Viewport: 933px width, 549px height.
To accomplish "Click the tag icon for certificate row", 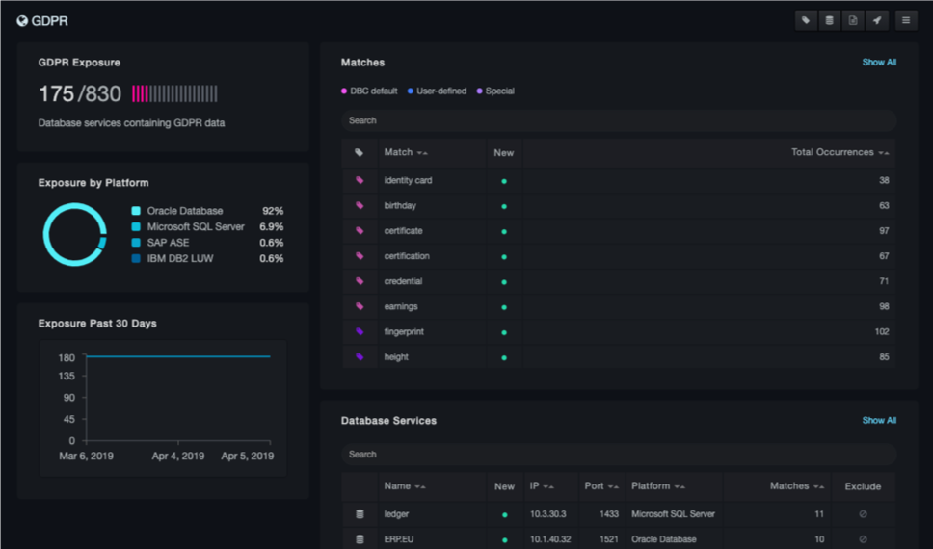I will click(x=360, y=231).
